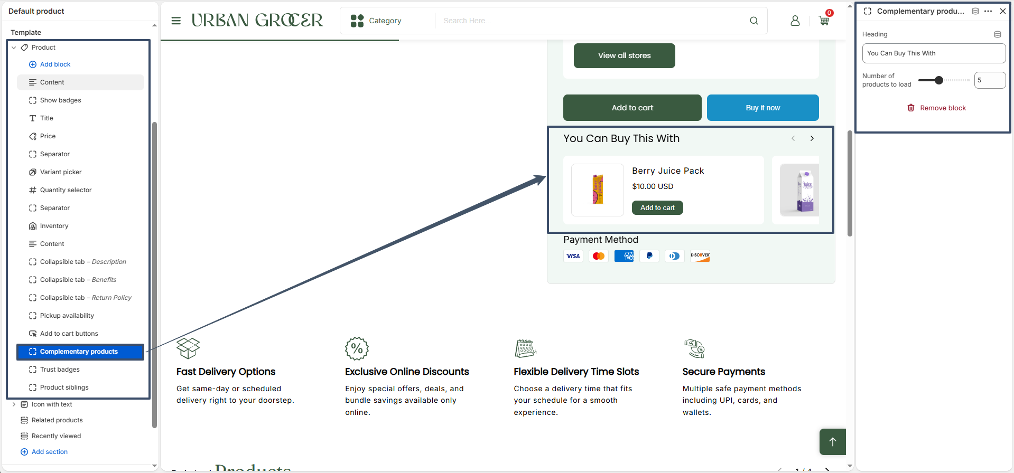Screen dimensions: 1014x473
Task: Click the products to load number field
Action: pyautogui.click(x=990, y=80)
